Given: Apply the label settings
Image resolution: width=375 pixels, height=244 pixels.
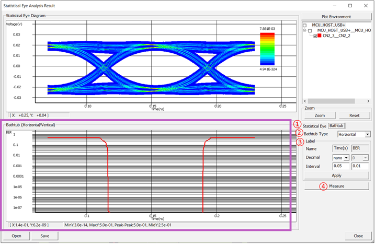Looking at the screenshot, I should click(x=336, y=176).
